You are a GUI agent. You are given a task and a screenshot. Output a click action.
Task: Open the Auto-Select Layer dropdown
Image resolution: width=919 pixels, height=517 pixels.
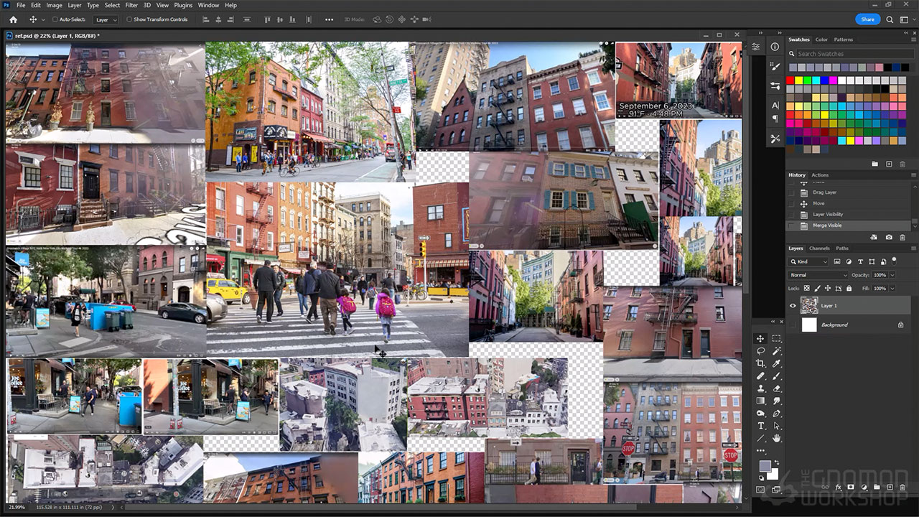click(x=106, y=19)
